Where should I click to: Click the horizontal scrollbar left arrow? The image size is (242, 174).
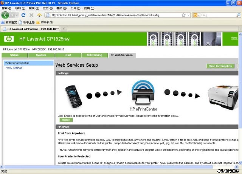click(2, 167)
